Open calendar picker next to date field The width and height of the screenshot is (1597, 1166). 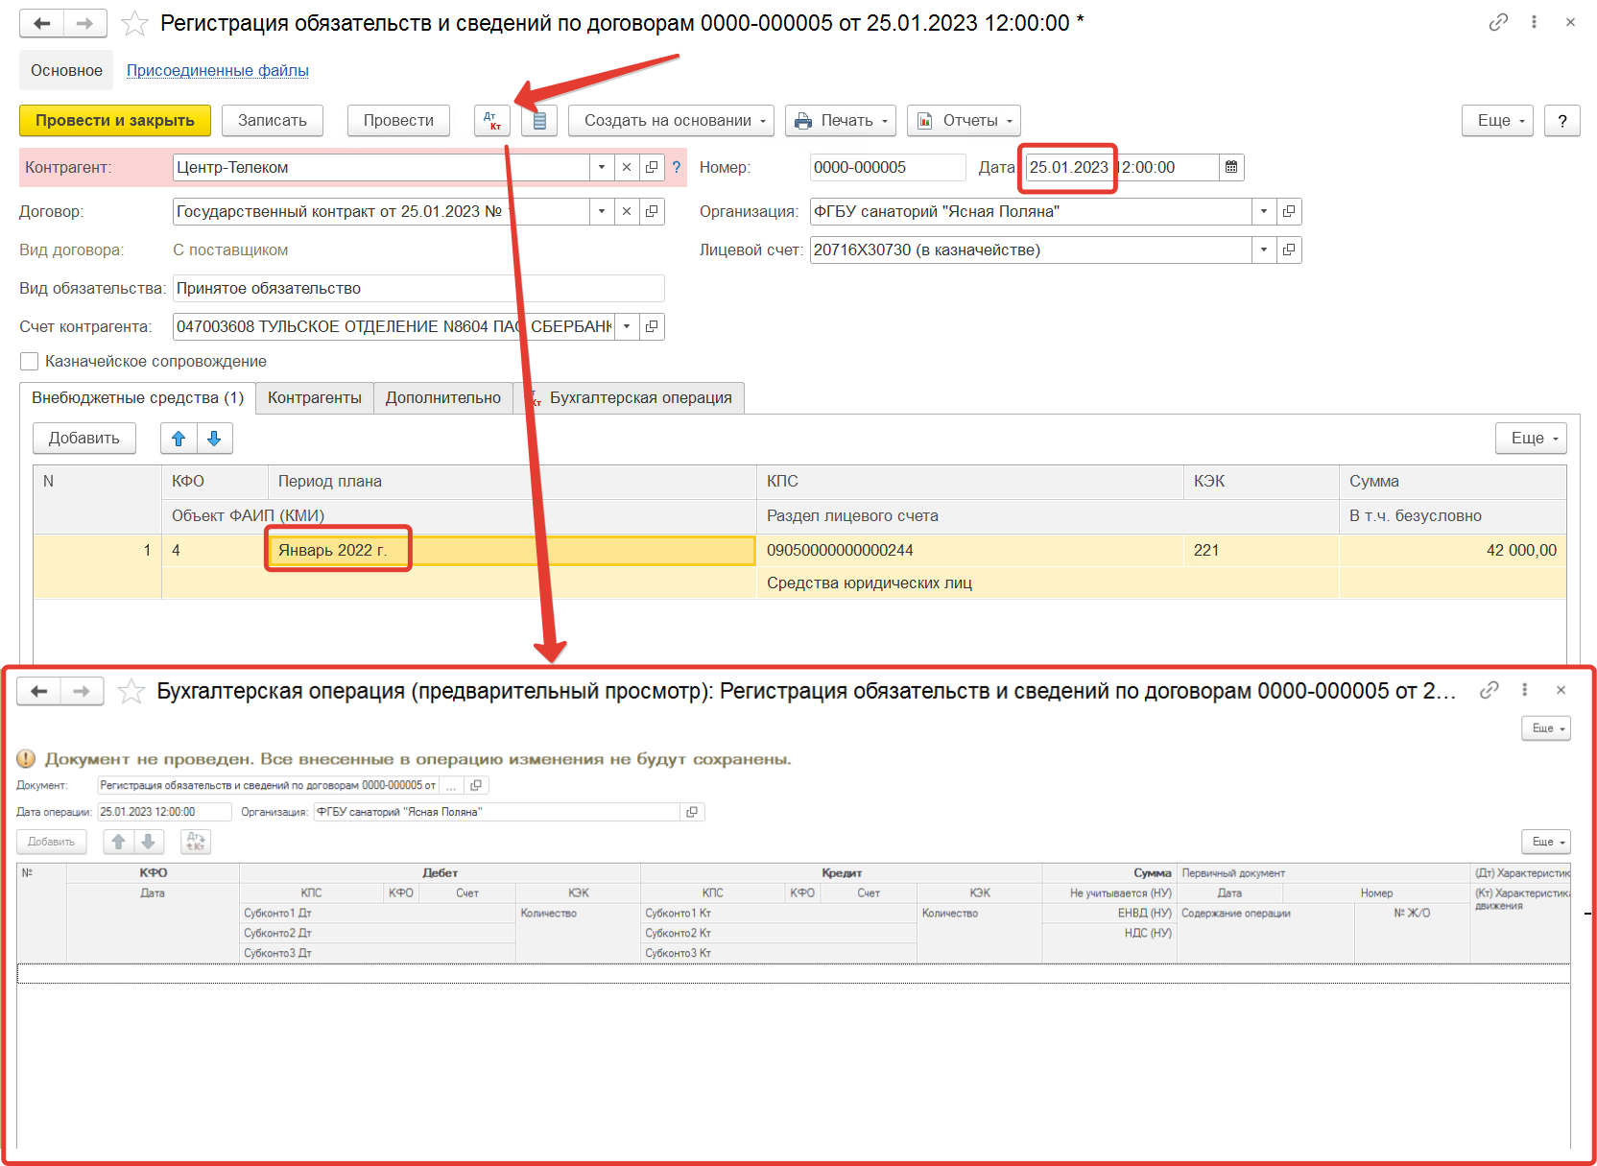1231,167
